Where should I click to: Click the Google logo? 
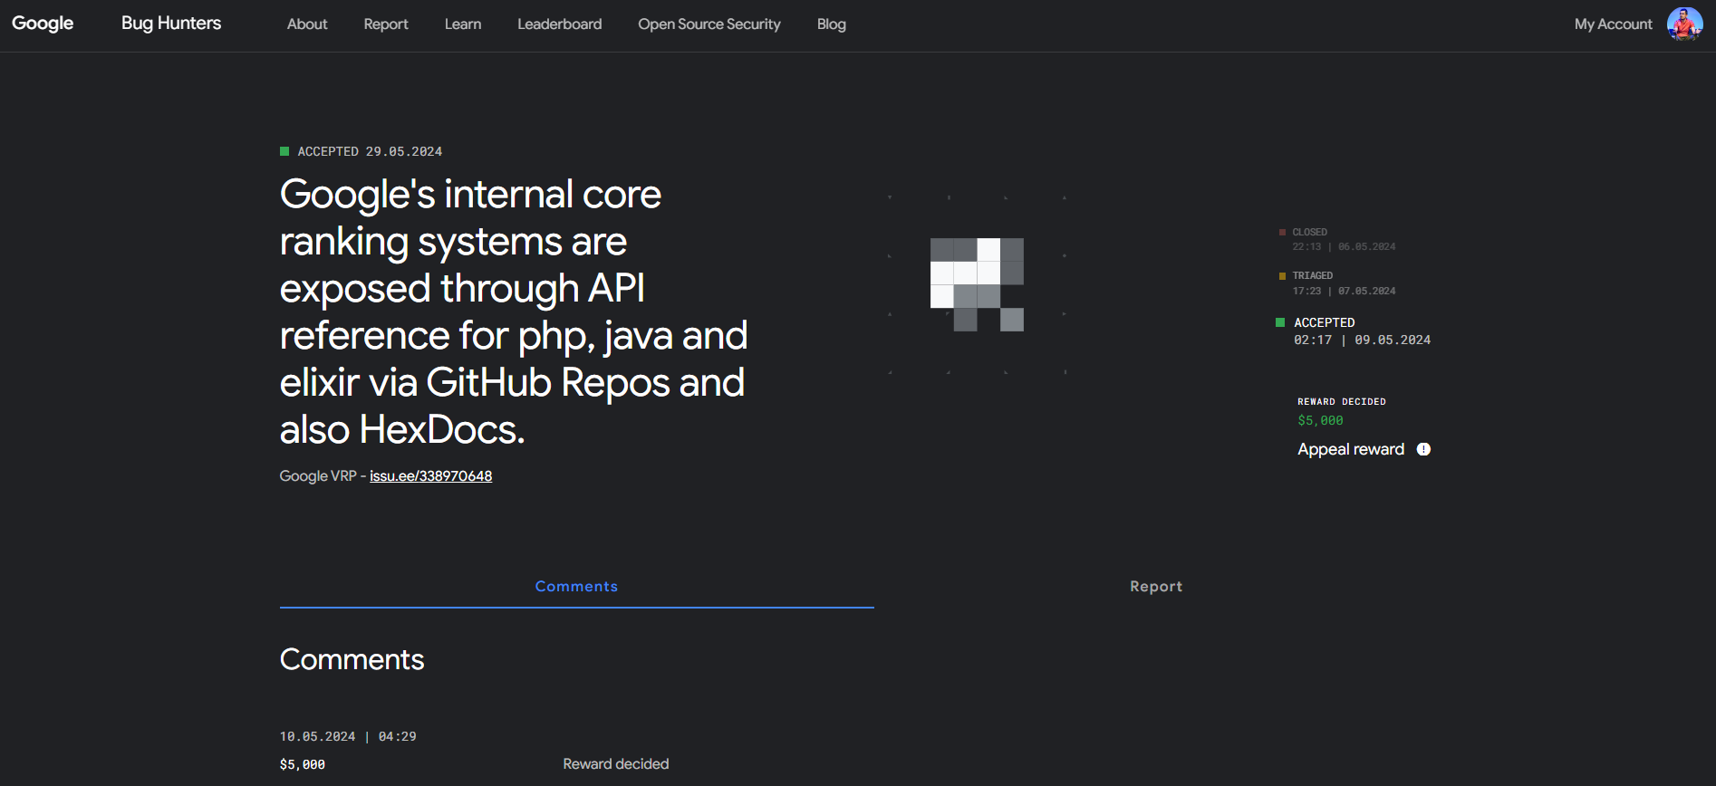pos(43,24)
